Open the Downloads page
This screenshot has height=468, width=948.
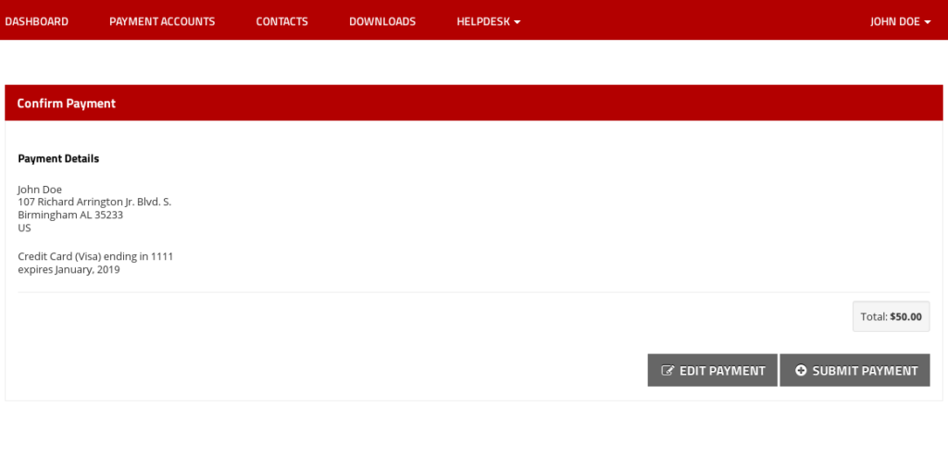point(382,22)
